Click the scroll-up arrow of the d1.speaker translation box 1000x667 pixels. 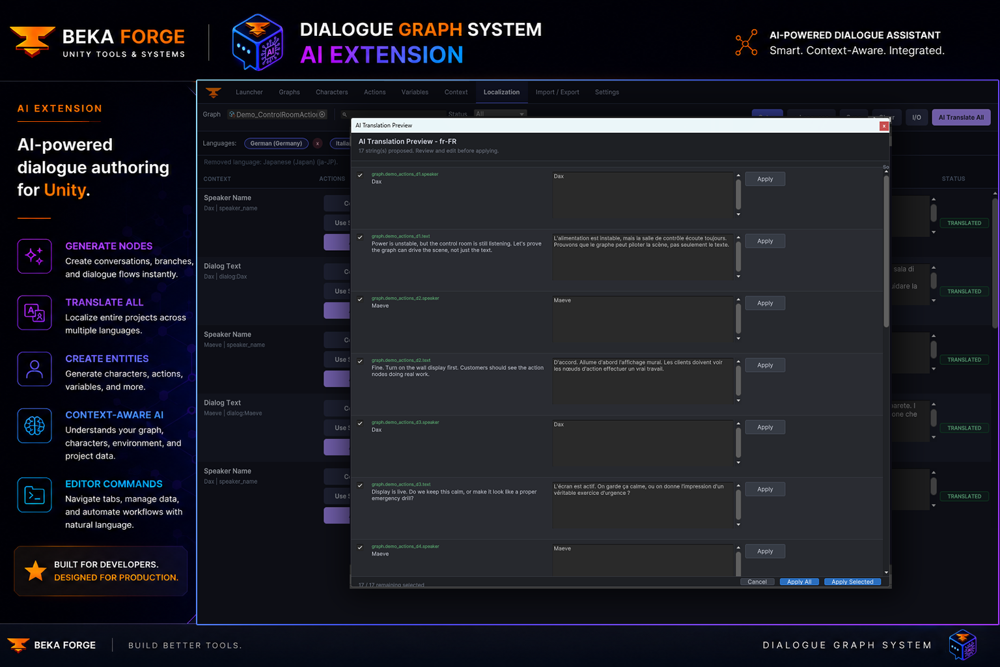click(738, 176)
